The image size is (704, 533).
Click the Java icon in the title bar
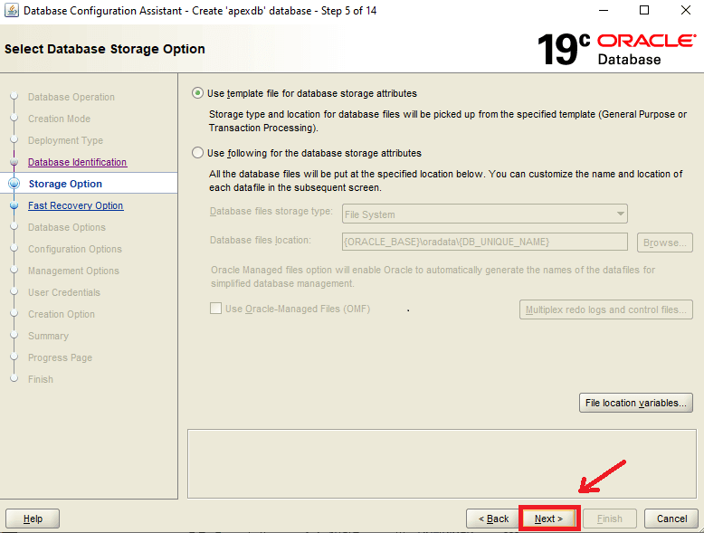pyautogui.click(x=11, y=11)
